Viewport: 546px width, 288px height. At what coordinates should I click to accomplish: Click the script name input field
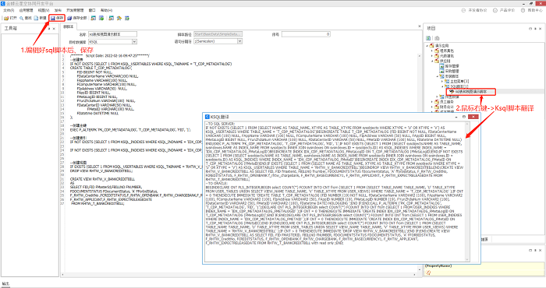112,34
